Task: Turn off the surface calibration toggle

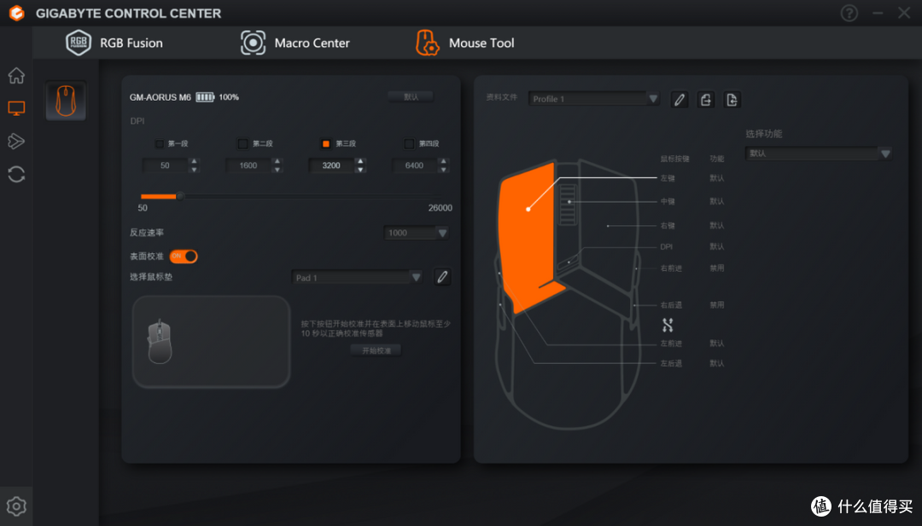Action: (184, 256)
